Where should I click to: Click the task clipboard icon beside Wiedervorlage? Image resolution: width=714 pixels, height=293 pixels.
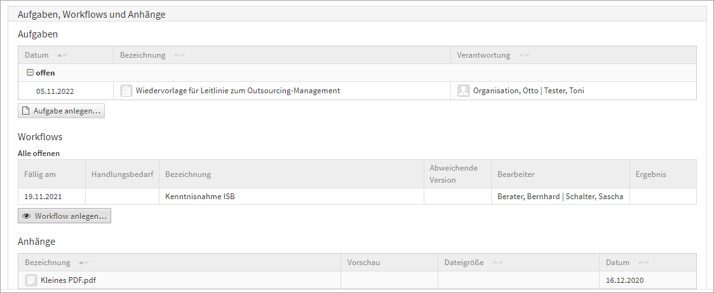(126, 91)
